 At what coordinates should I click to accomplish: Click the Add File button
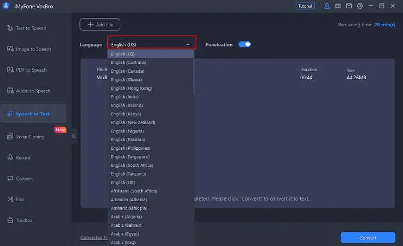pyautogui.click(x=100, y=24)
